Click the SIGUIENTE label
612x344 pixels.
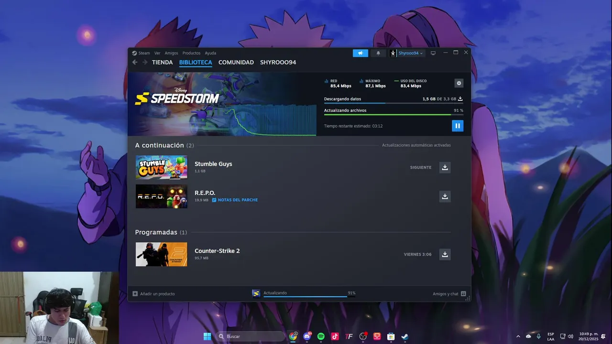pos(421,168)
